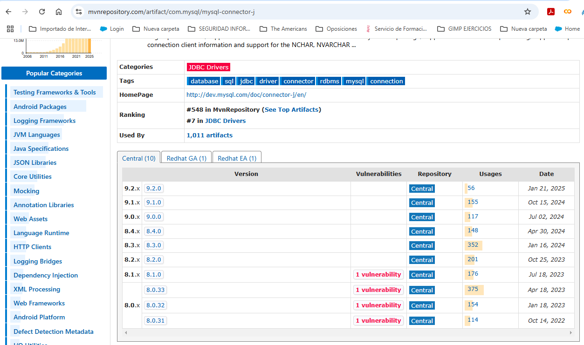View the 8.0.31 vulnerability badge

click(378, 320)
